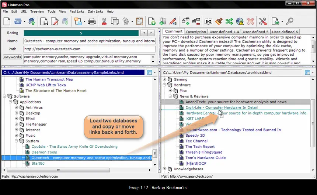
Task: Click the copy pages icon
Action: click(x=115, y=21)
